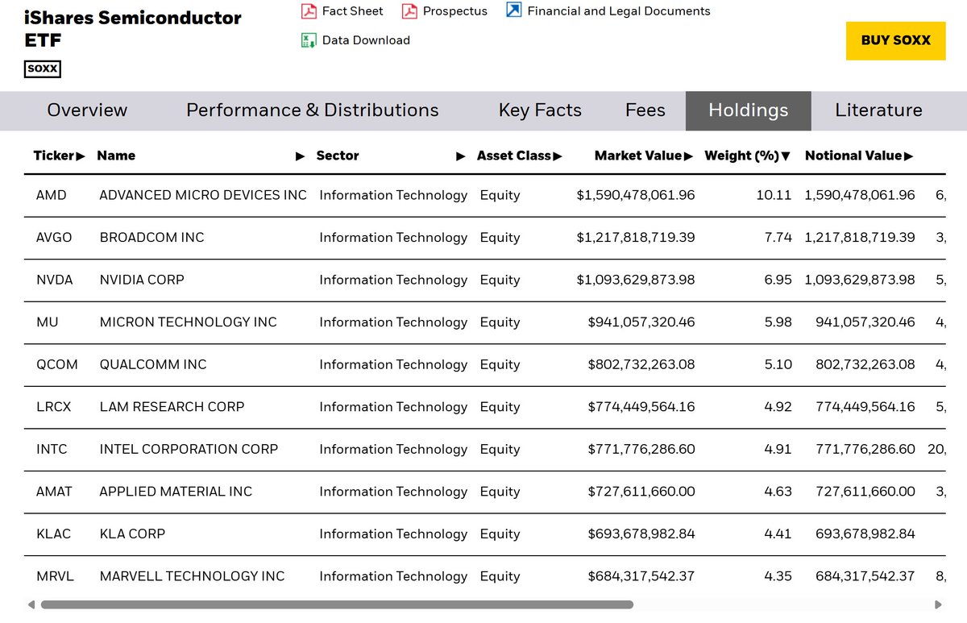Click the scrollbar left arrow

coord(31,604)
